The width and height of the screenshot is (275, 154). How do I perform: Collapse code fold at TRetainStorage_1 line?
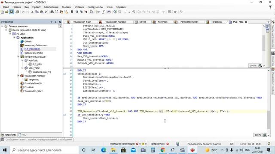click(64, 74)
